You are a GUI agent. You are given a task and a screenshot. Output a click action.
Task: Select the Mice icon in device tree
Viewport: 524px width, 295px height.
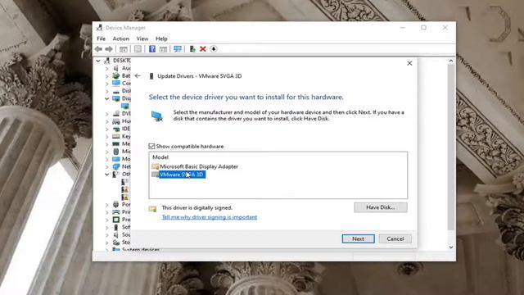coord(116,152)
